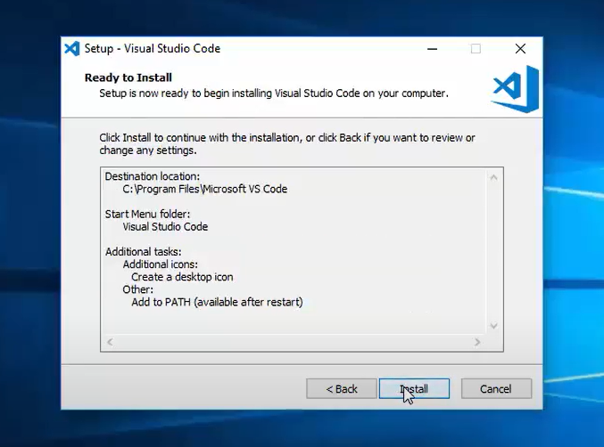The width and height of the screenshot is (604, 447).
Task: Click the summary box scroll down arrow
Action: [493, 326]
